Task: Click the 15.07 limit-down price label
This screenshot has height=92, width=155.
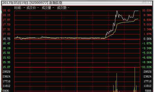Action: (x=6, y=67)
